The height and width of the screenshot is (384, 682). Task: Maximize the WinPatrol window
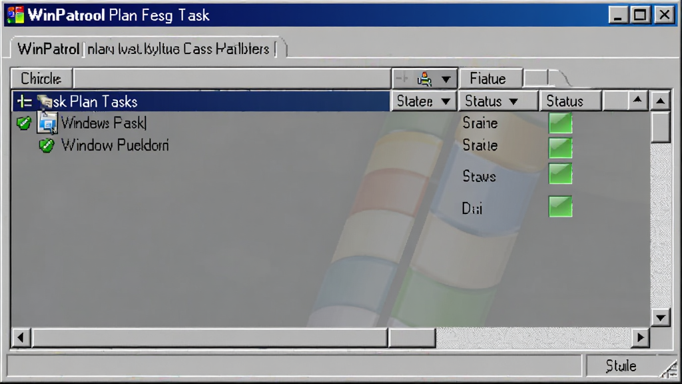coord(640,15)
